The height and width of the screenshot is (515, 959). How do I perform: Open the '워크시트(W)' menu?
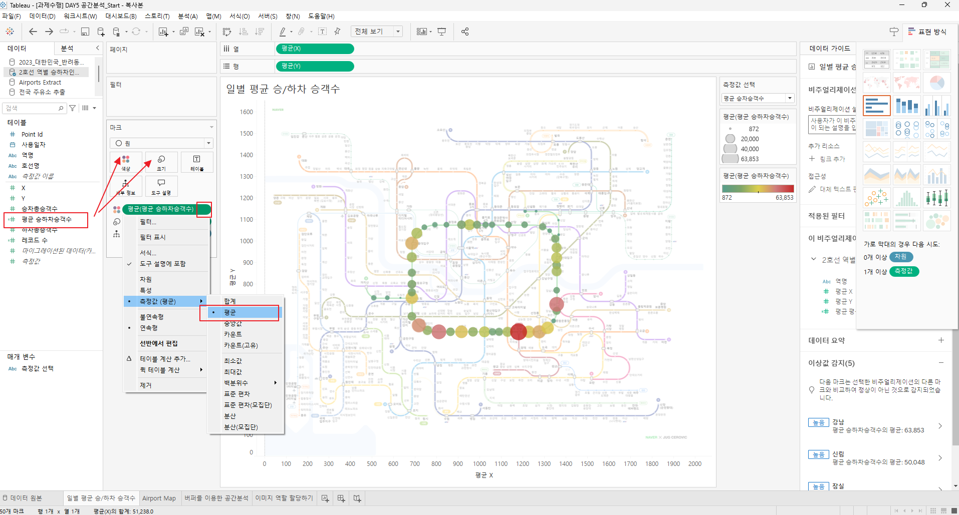pos(80,16)
